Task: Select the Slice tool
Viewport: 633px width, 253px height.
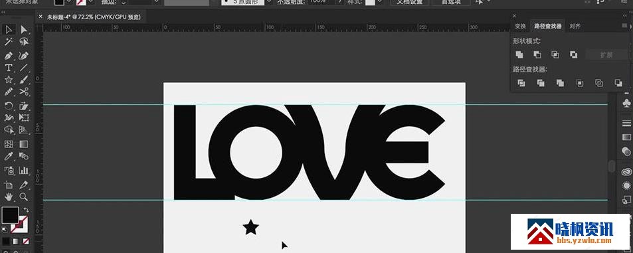Action: (x=24, y=185)
